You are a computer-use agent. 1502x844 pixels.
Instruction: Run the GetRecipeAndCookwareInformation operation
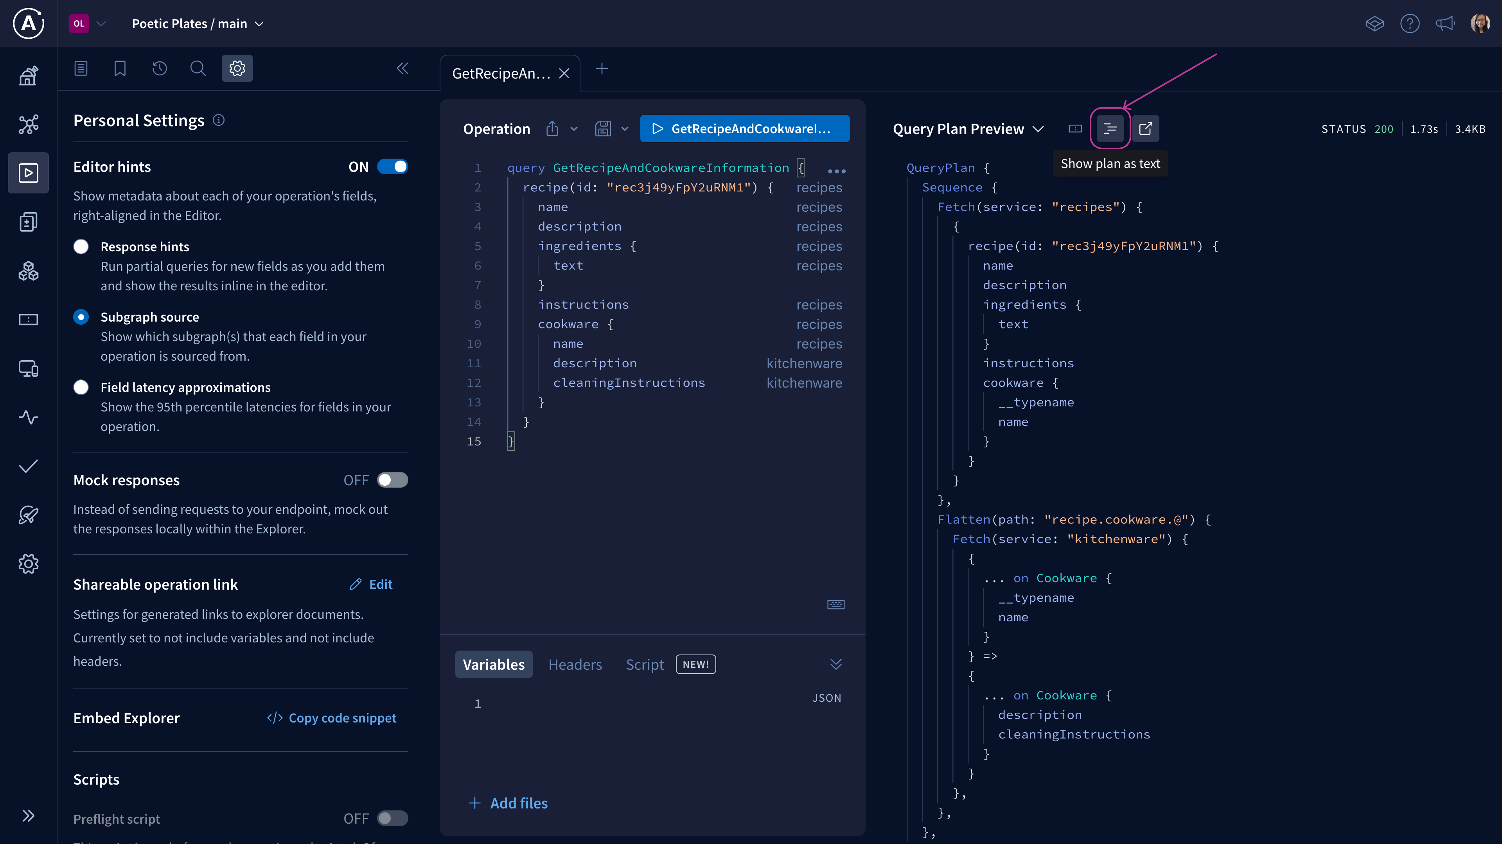[x=744, y=129]
